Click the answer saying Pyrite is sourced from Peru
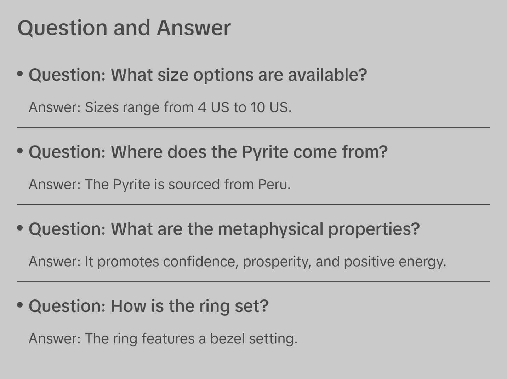 tap(159, 185)
